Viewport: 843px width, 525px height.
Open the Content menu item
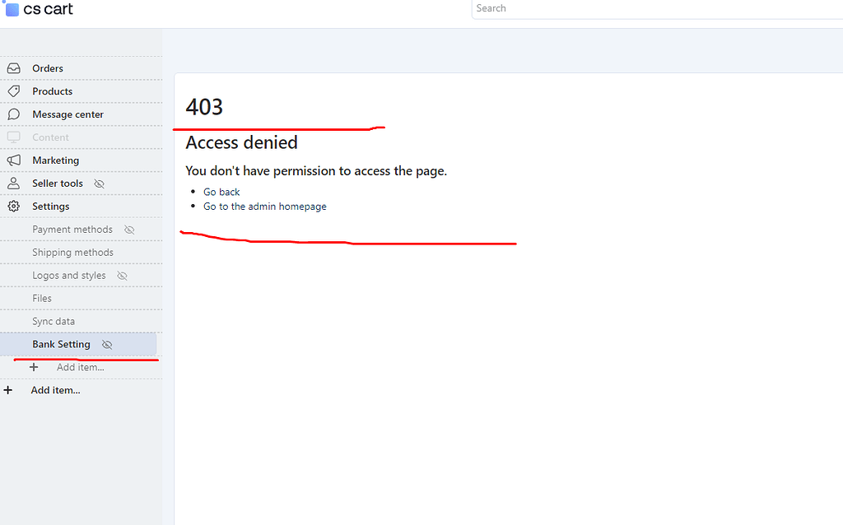pyautogui.click(x=51, y=137)
